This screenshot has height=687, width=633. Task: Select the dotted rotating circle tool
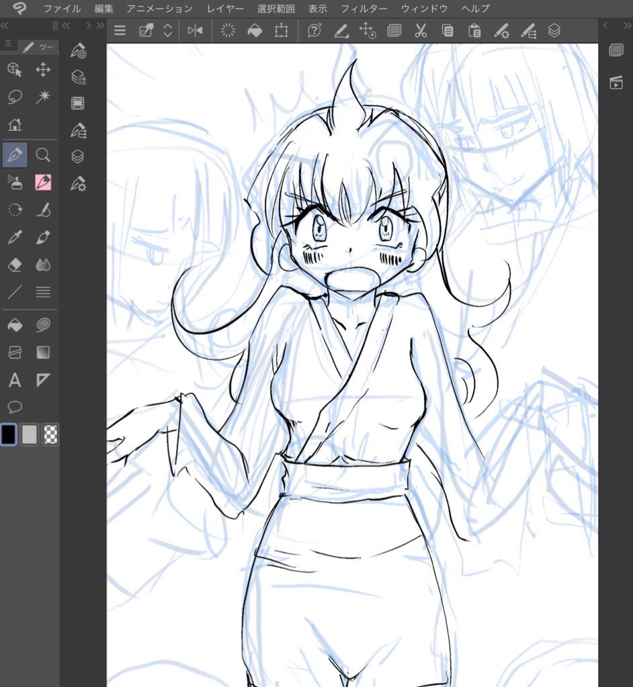15,210
